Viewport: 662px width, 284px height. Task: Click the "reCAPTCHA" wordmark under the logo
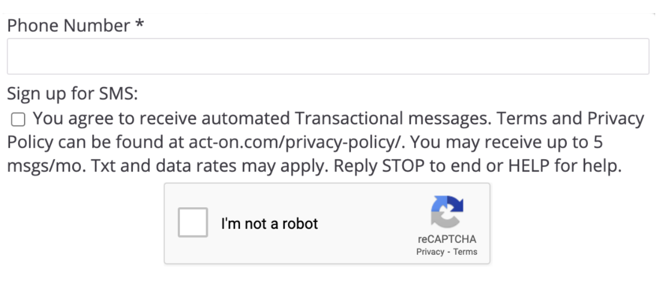click(447, 240)
